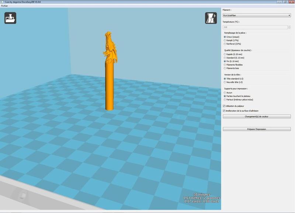The image size is (295, 213).
Task: Click the Cura application icon in title bar
Action: click(2, 2)
